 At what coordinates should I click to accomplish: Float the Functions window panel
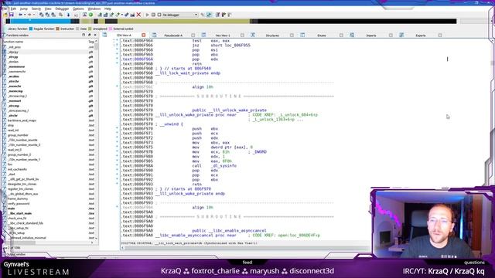(x=90, y=35)
